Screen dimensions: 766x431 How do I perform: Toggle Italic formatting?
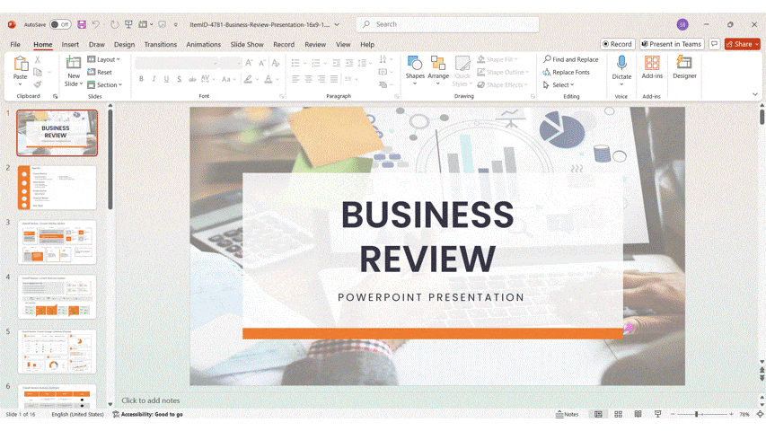[x=154, y=79]
